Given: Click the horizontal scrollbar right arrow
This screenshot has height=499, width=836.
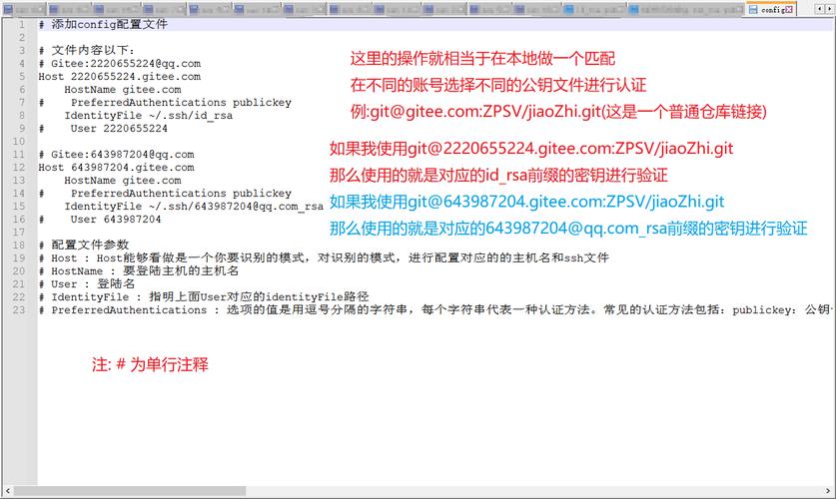Looking at the screenshot, I should 829,490.
